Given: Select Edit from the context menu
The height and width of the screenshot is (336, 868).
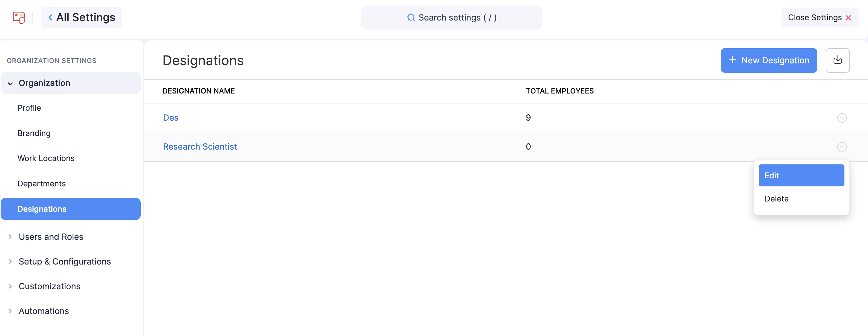Looking at the screenshot, I should 801,176.
